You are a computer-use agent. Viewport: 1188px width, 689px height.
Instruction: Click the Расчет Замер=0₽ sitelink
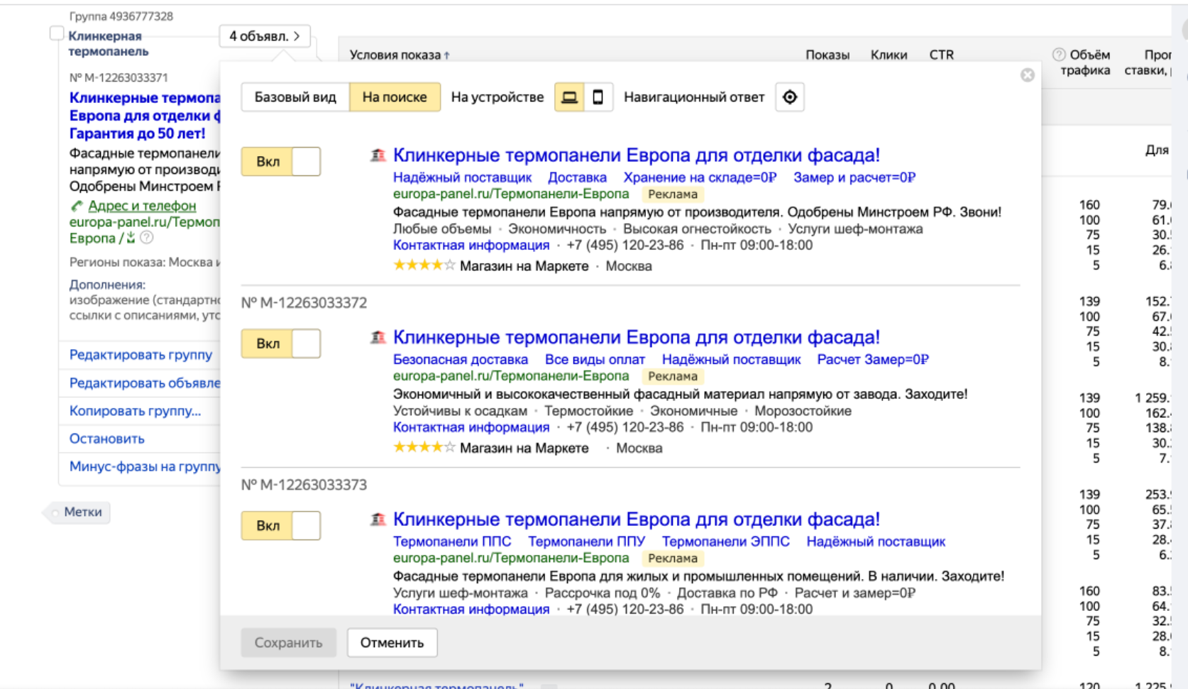tap(873, 360)
